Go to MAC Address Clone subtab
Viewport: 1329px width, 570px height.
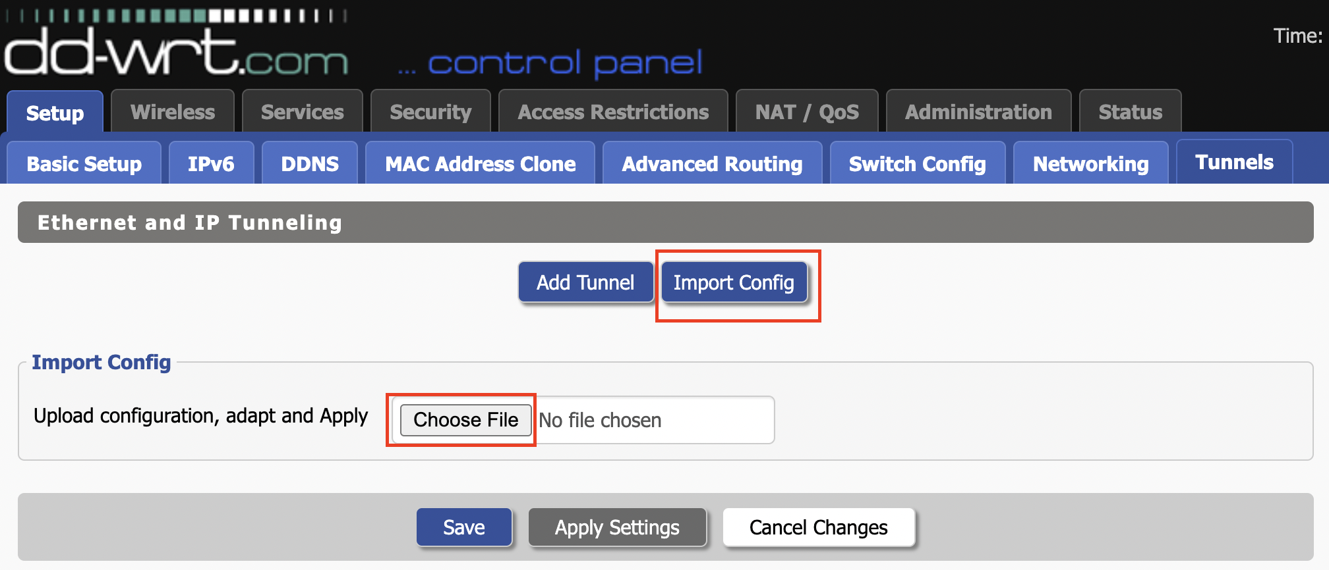tap(480, 164)
